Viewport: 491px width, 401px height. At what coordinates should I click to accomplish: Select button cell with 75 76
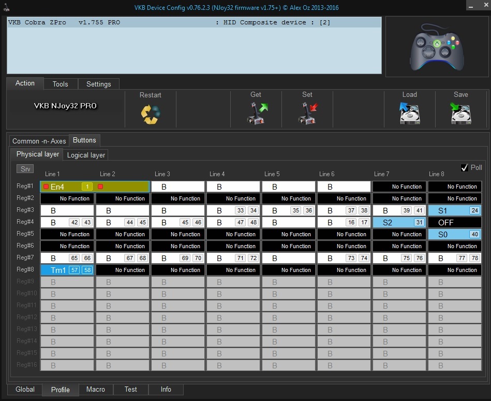[399, 258]
